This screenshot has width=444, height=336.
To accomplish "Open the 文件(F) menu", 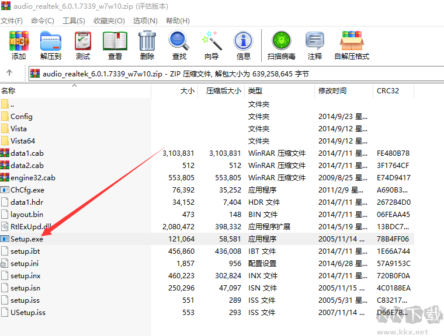I will 11,20.
